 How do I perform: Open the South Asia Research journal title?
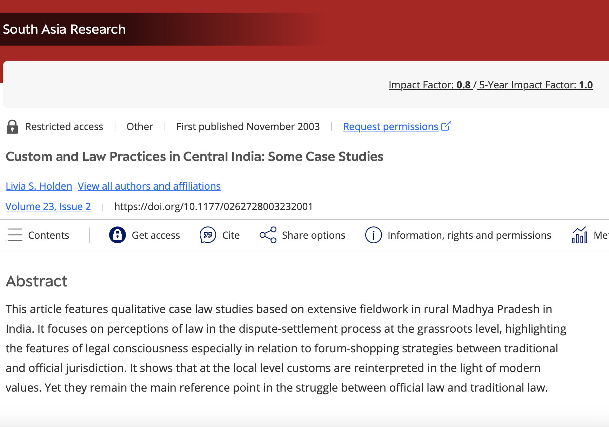tap(64, 29)
